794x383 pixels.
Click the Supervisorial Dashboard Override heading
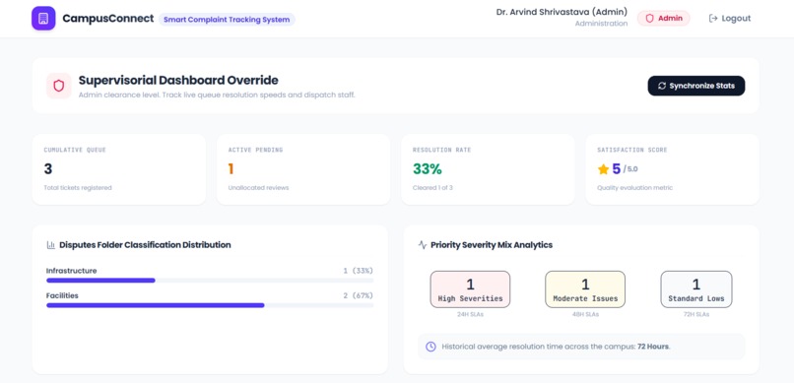point(178,80)
